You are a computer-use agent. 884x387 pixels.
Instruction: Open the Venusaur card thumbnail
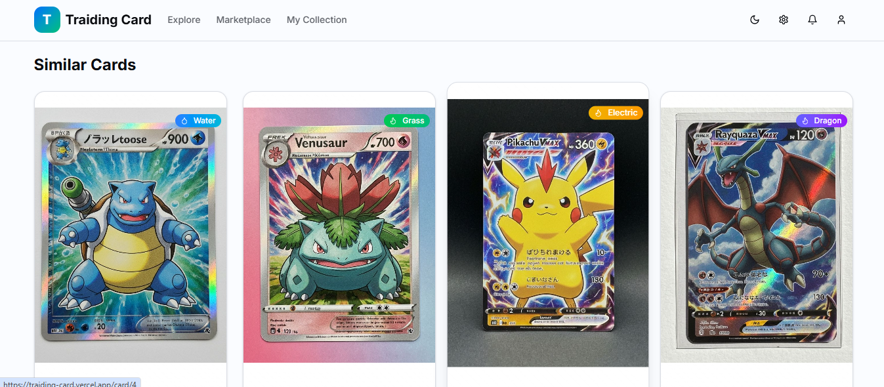pyautogui.click(x=339, y=235)
